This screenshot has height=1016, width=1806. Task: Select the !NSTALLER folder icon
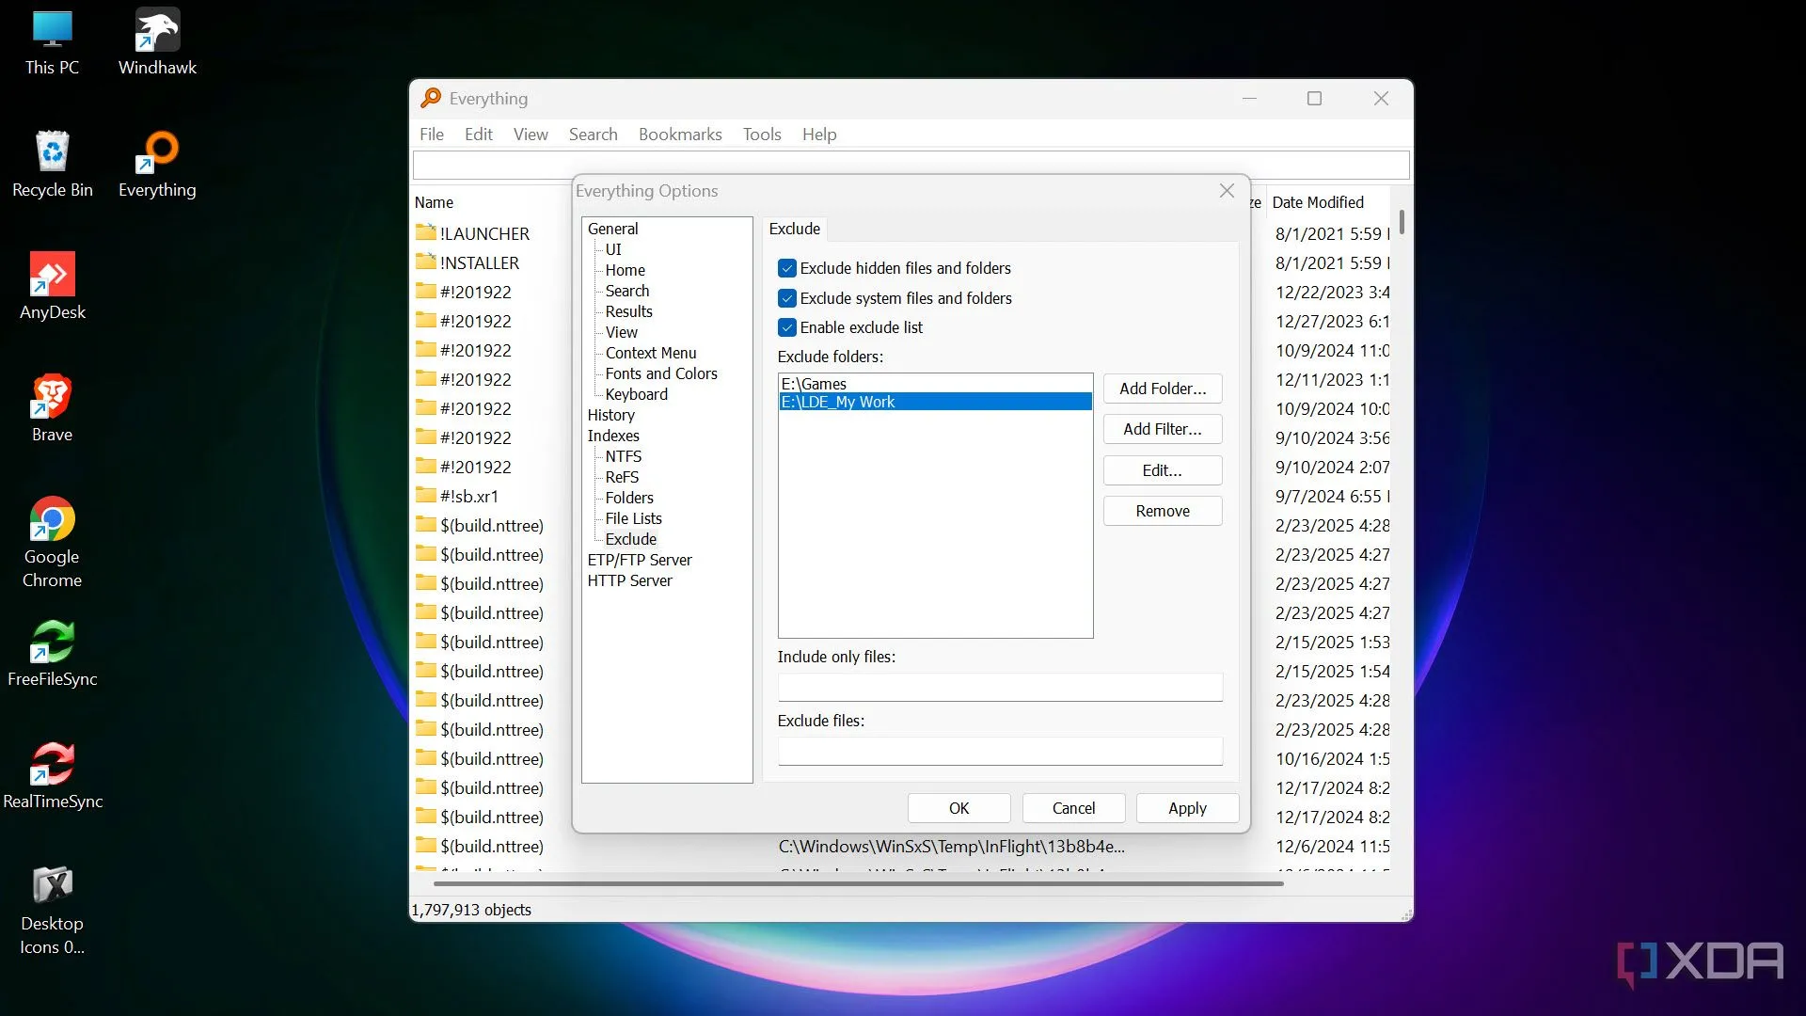pos(426,262)
